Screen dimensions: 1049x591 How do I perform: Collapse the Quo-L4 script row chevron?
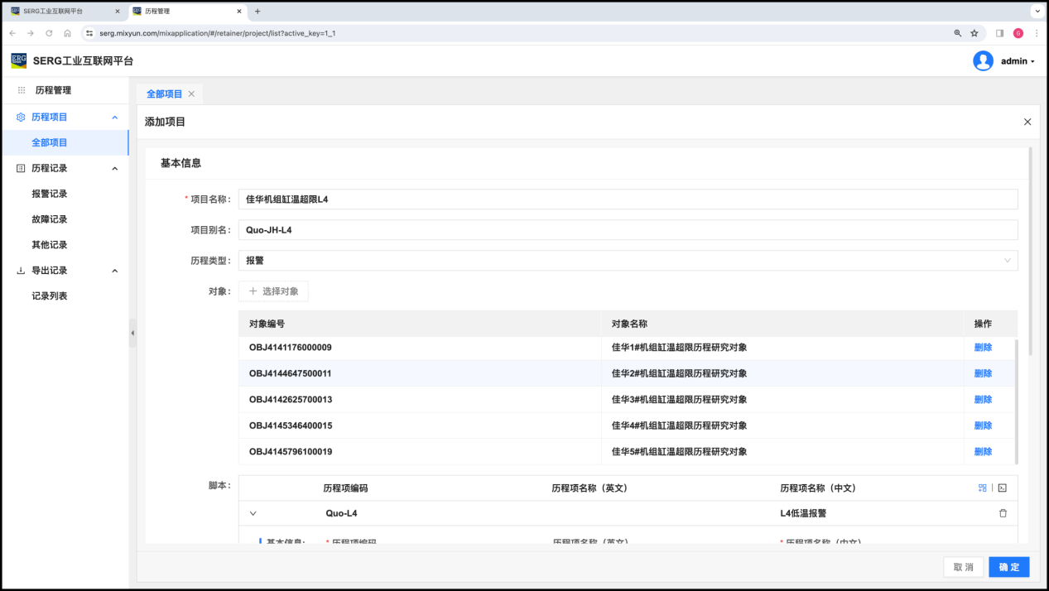pyautogui.click(x=253, y=513)
